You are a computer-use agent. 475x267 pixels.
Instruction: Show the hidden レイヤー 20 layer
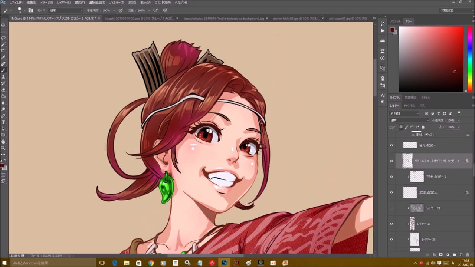[x=391, y=208]
